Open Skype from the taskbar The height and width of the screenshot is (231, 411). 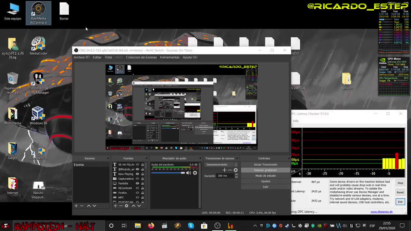tap(191, 226)
